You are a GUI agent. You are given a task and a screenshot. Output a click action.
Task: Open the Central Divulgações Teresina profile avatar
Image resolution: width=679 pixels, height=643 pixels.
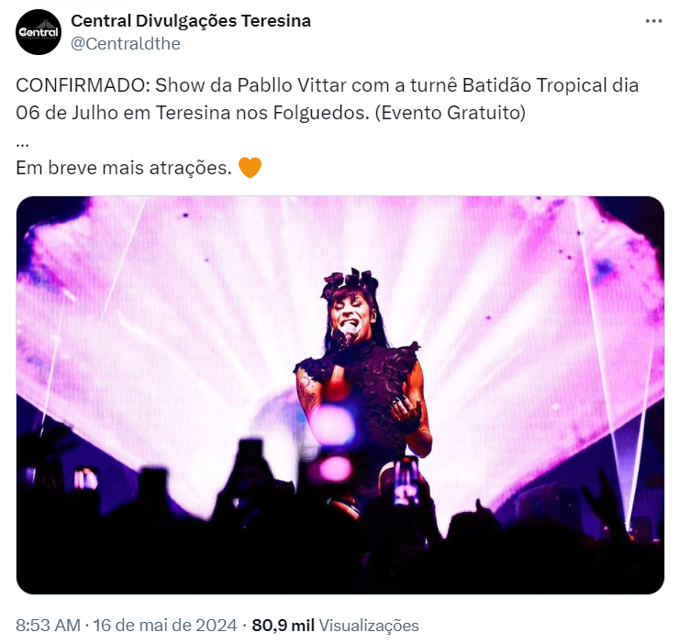39,32
